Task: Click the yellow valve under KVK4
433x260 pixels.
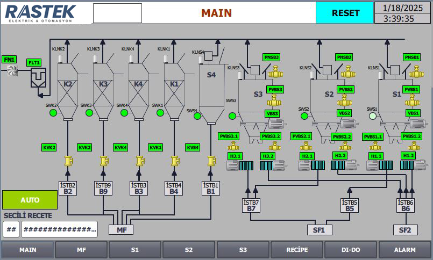Action: 140,160
